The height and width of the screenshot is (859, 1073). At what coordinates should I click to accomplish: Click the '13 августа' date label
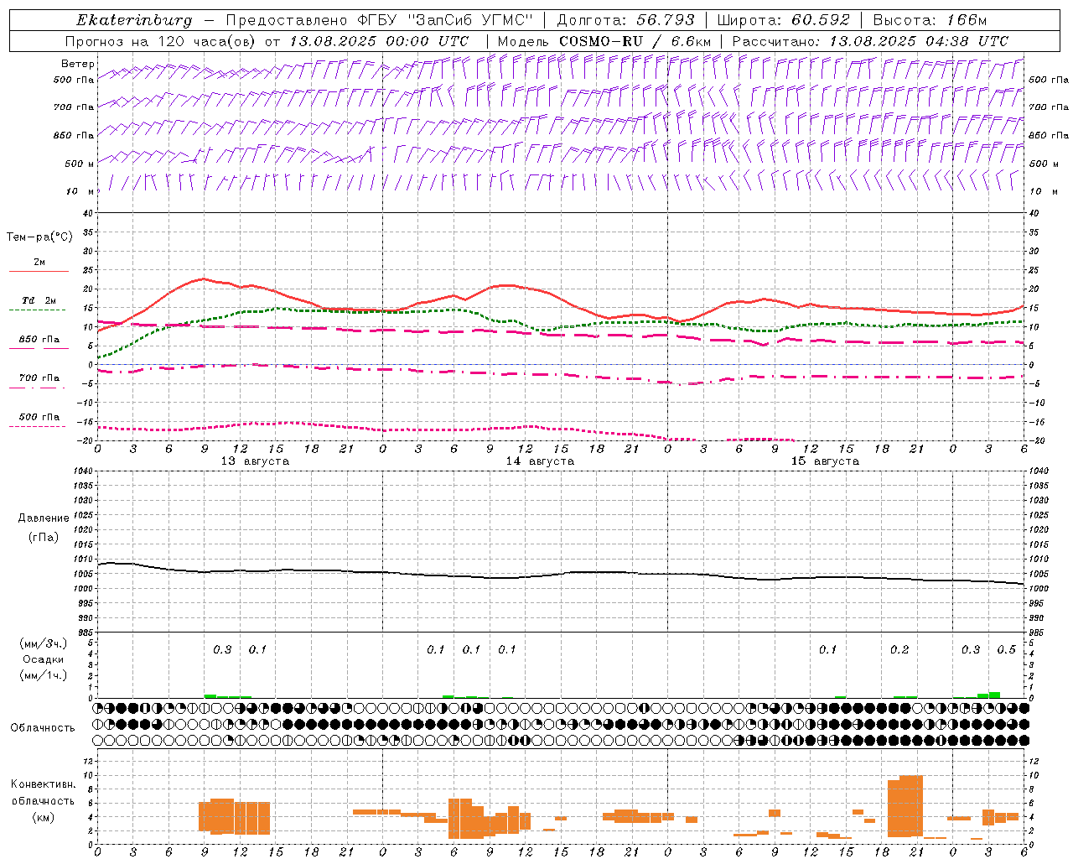click(x=255, y=461)
